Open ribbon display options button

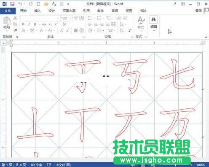(182, 4)
